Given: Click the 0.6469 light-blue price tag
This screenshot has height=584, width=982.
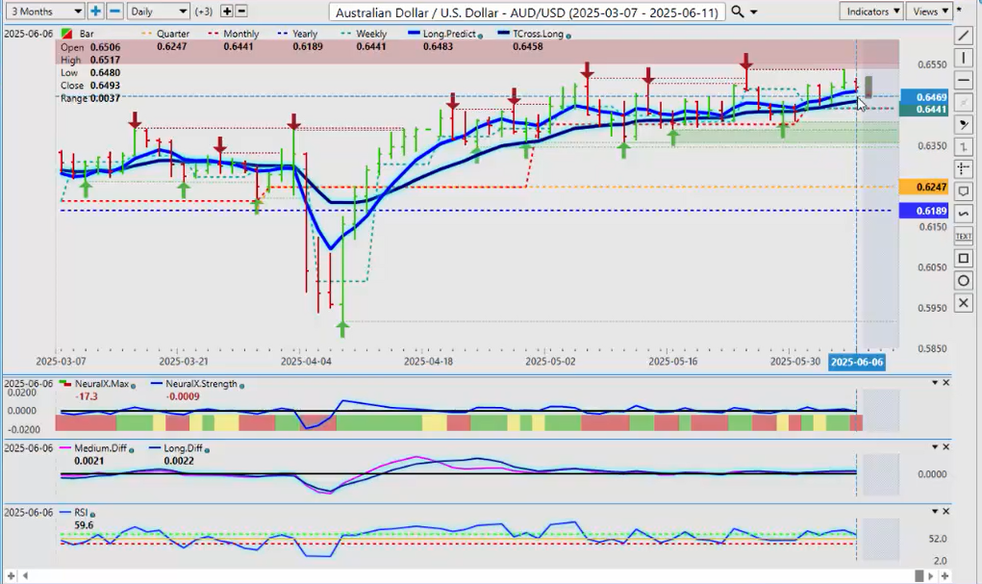Looking at the screenshot, I should 923,97.
